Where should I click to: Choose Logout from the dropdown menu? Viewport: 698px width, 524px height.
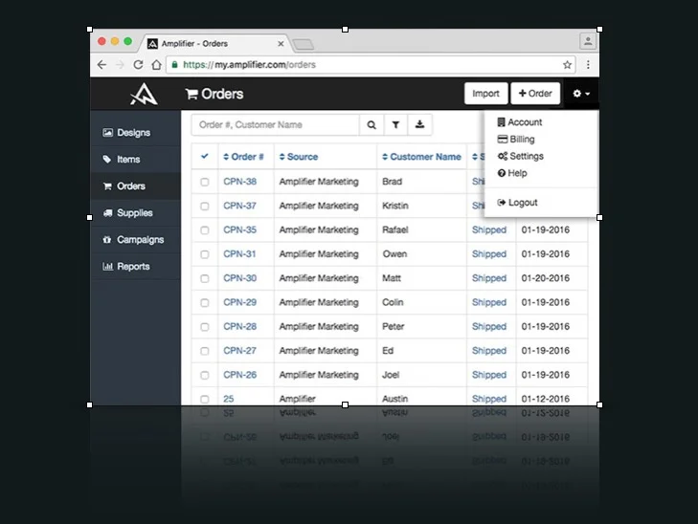(x=517, y=203)
